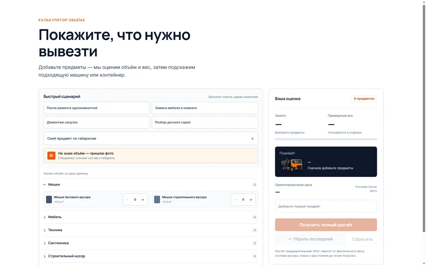The image size is (426, 266).
Task: Click 'Добавьте первый предмет' field
Action: click(326, 206)
